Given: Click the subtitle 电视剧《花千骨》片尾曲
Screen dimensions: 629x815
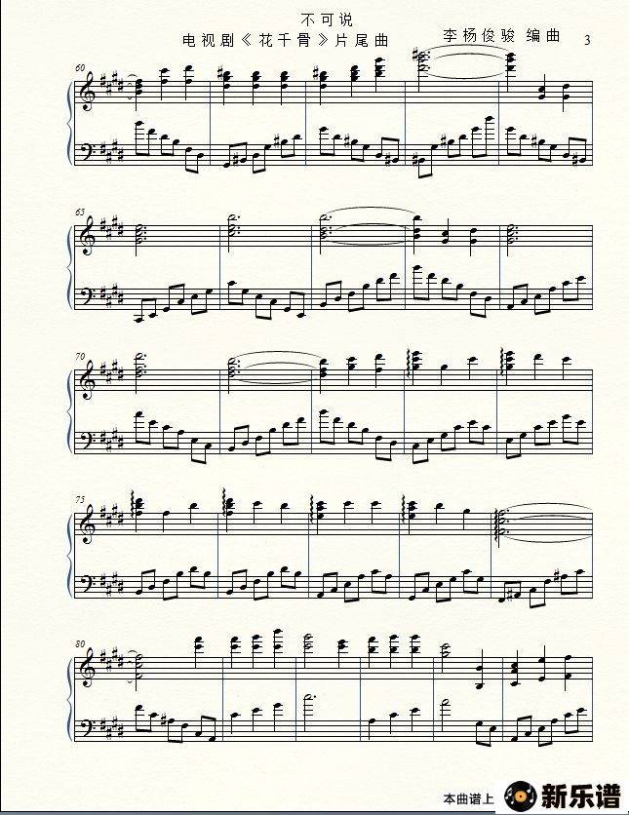Looking at the screenshot, I should [x=286, y=41].
